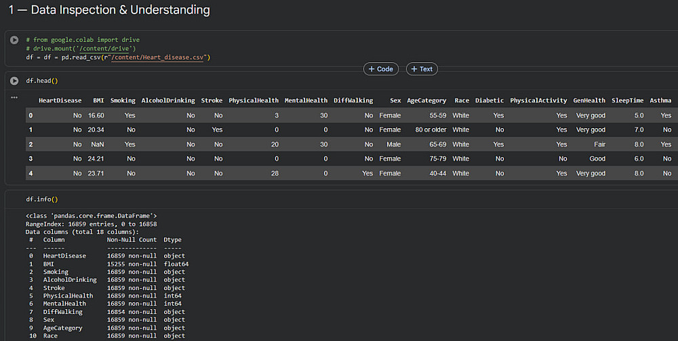Run the pd.read_csv code cell
Image resolution: width=678 pixels, height=341 pixels.
(14, 40)
